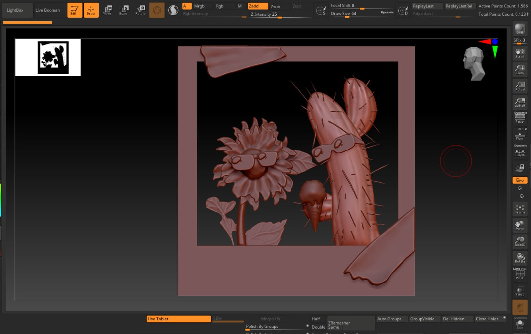Viewport: 531px width, 334px height.
Task: Toggle PolyF polyframe display
Action: coord(520,274)
